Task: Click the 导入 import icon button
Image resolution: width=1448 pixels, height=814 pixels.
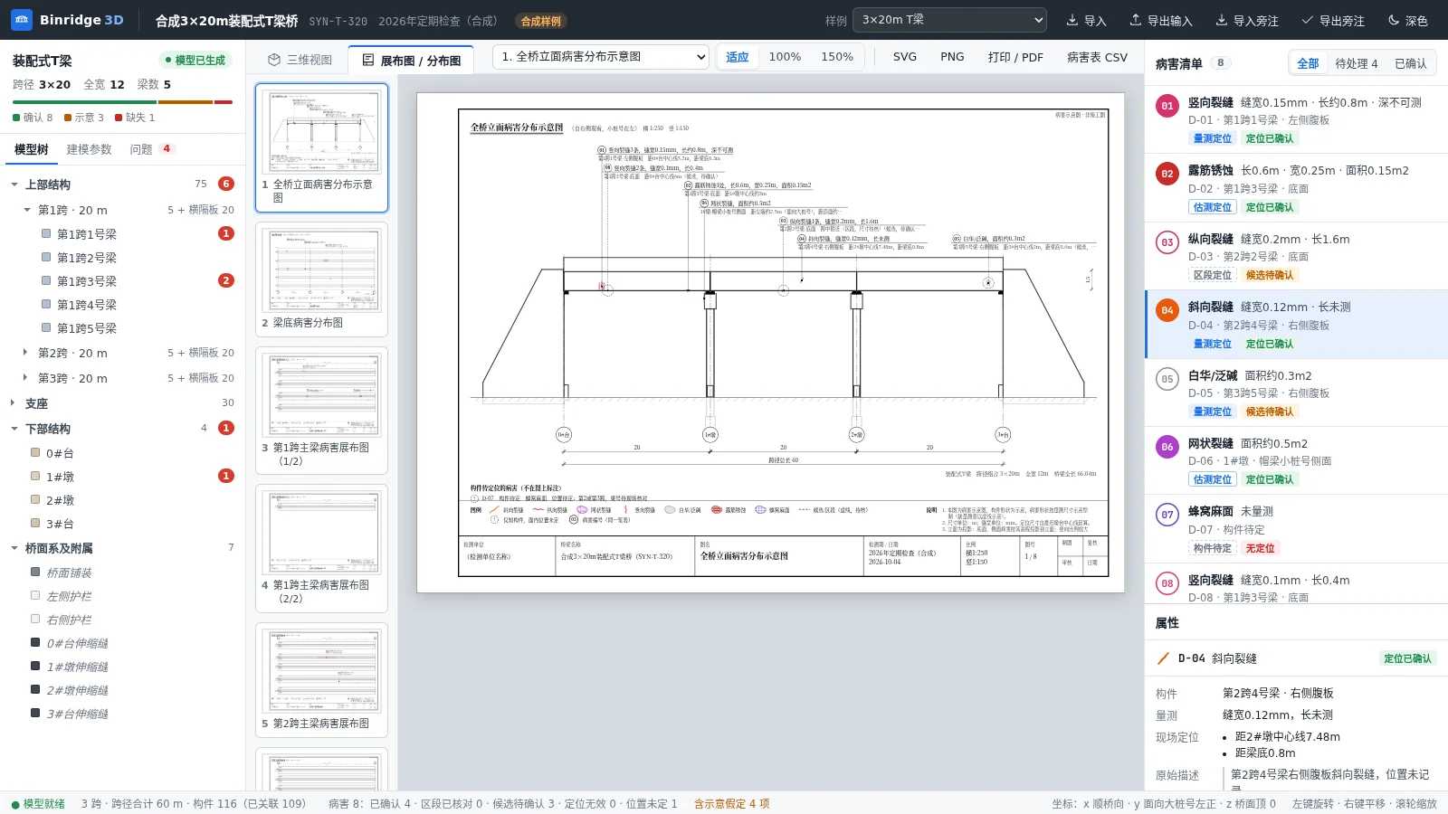Action: (1072, 20)
